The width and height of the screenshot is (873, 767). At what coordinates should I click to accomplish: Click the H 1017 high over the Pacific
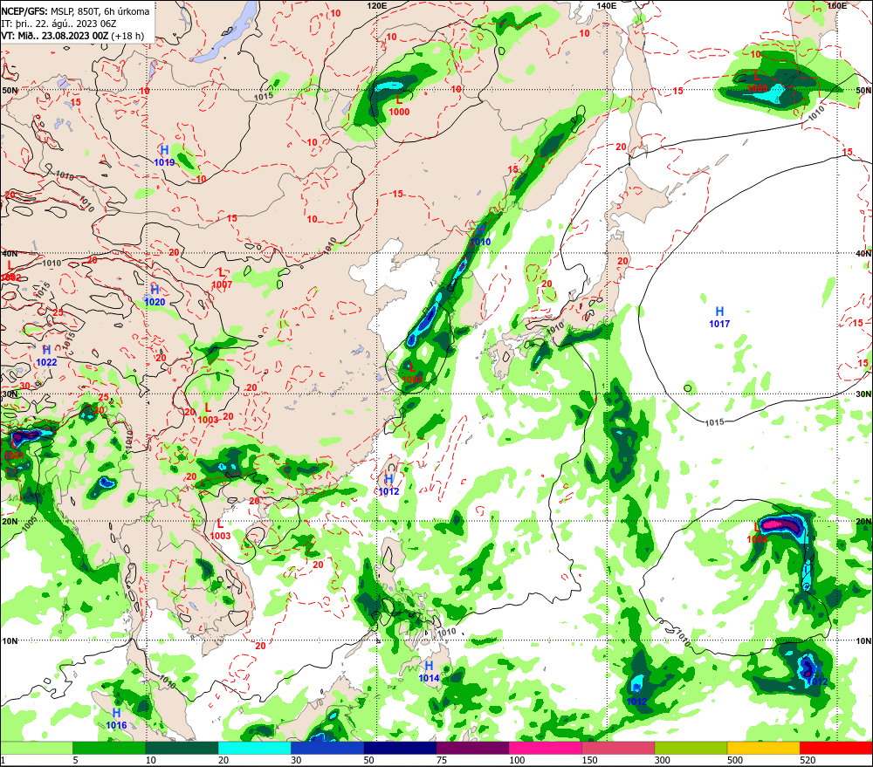(x=719, y=318)
